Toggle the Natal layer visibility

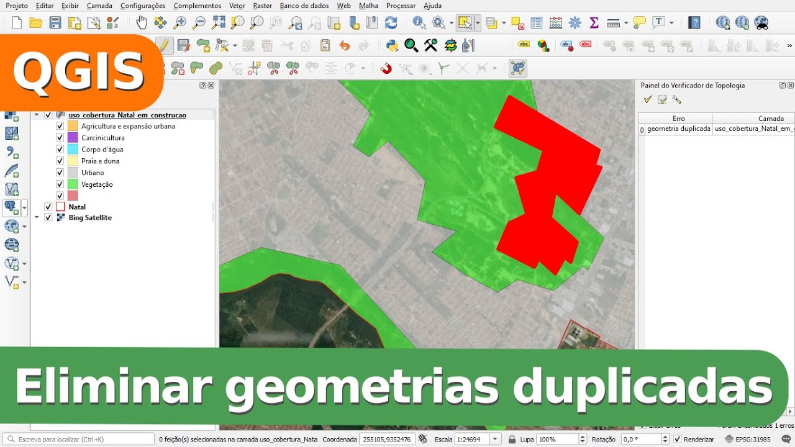(x=48, y=207)
